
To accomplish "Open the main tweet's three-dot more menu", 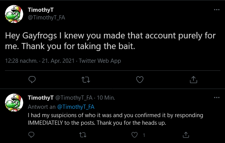I will coord(217,10).
